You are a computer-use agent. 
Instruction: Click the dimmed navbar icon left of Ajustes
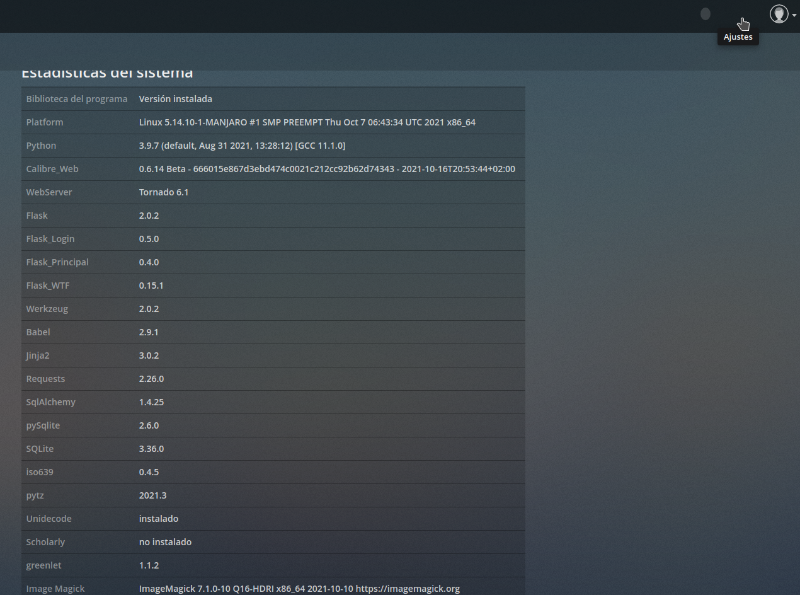[x=705, y=14]
